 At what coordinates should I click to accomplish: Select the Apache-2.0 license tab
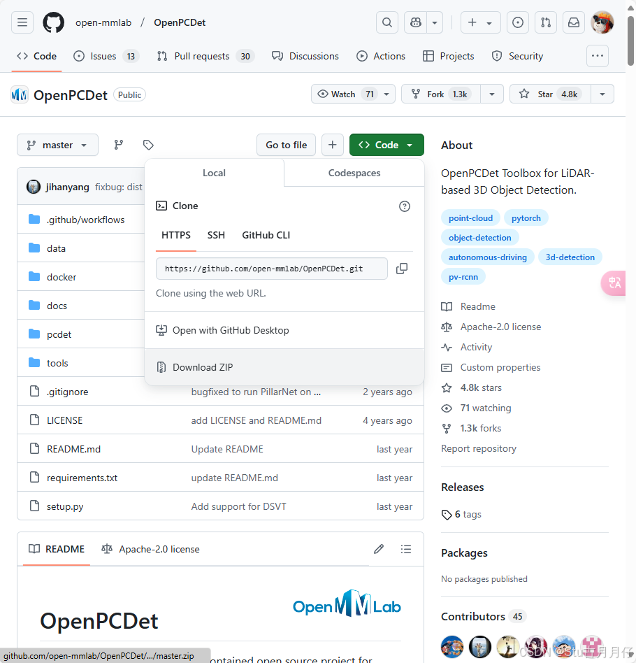(x=150, y=549)
